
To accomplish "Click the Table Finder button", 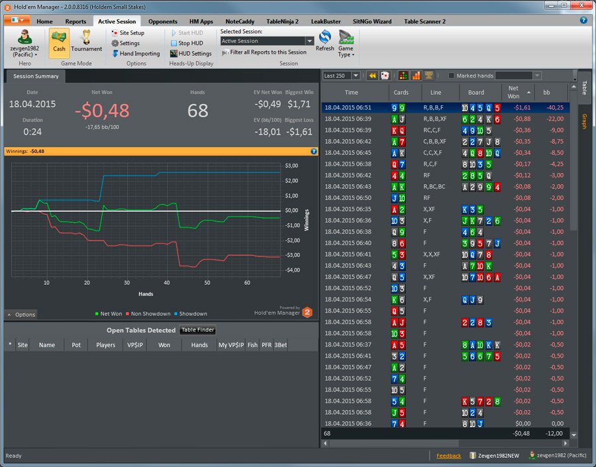I will coord(197,330).
